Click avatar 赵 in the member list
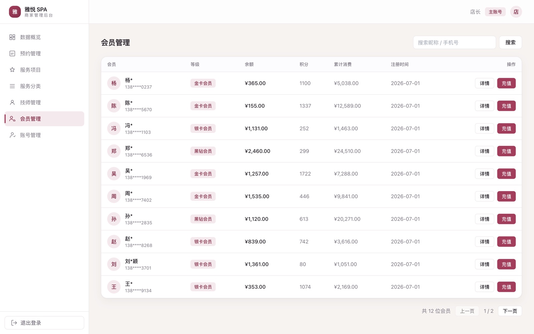 (x=114, y=241)
